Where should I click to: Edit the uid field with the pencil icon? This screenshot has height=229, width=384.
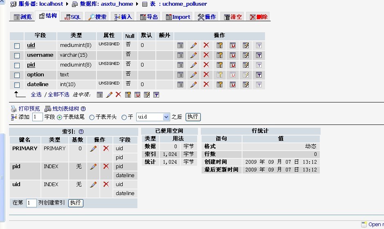click(193, 45)
